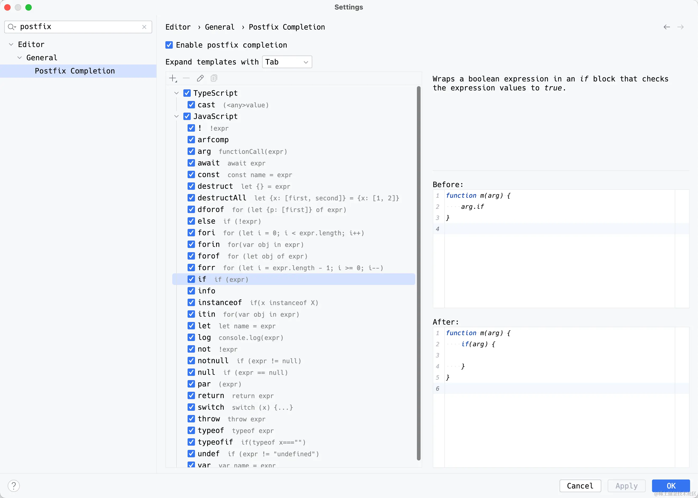Image resolution: width=698 pixels, height=498 pixels.
Task: Collapse the TypeScript templates group
Action: (176, 93)
